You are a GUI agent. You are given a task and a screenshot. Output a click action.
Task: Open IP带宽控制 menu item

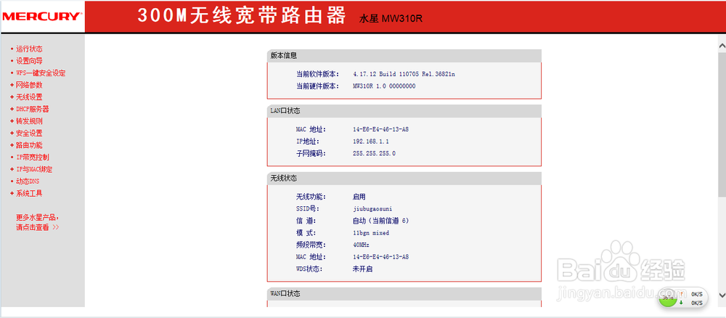click(x=33, y=157)
